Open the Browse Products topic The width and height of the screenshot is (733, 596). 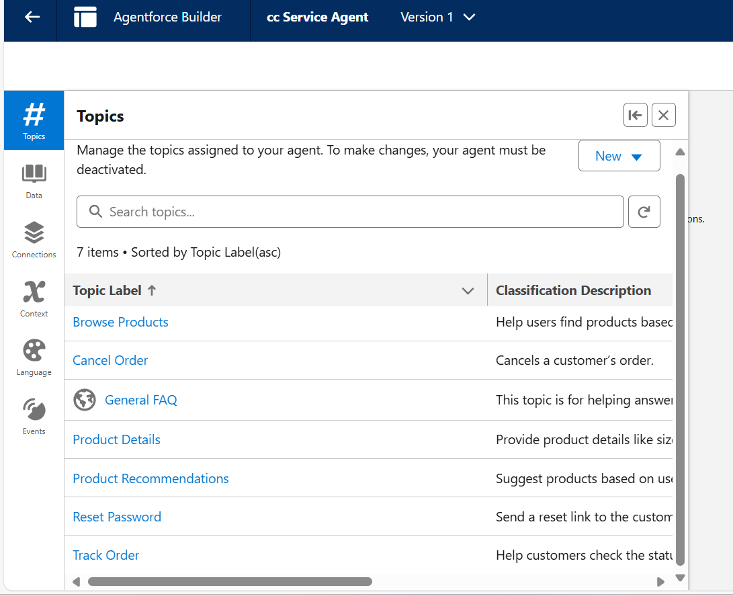pos(120,323)
